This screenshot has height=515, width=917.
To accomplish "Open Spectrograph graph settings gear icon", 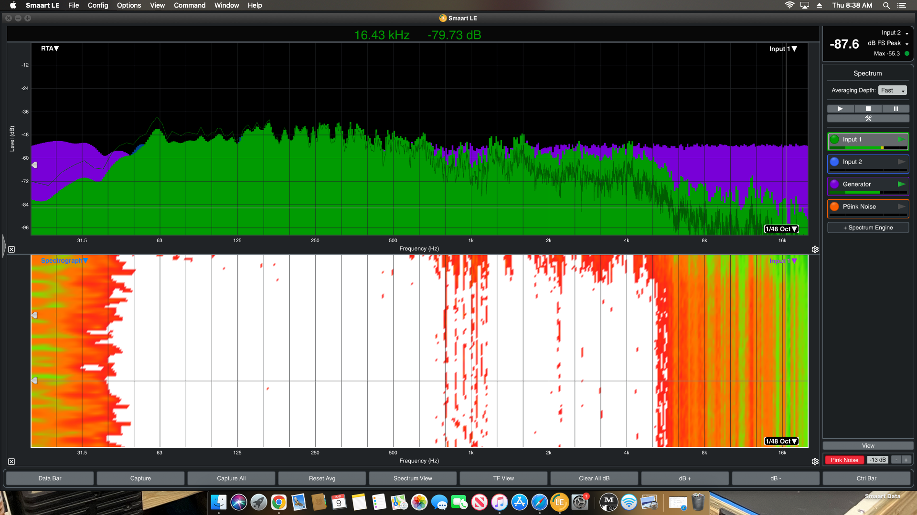I will coord(815,462).
